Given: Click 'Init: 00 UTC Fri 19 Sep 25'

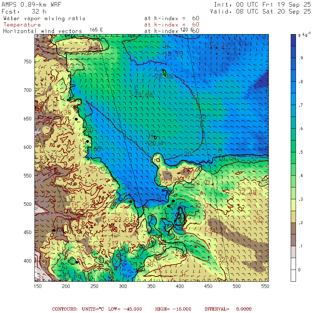Looking at the screenshot, I should [x=262, y=5].
